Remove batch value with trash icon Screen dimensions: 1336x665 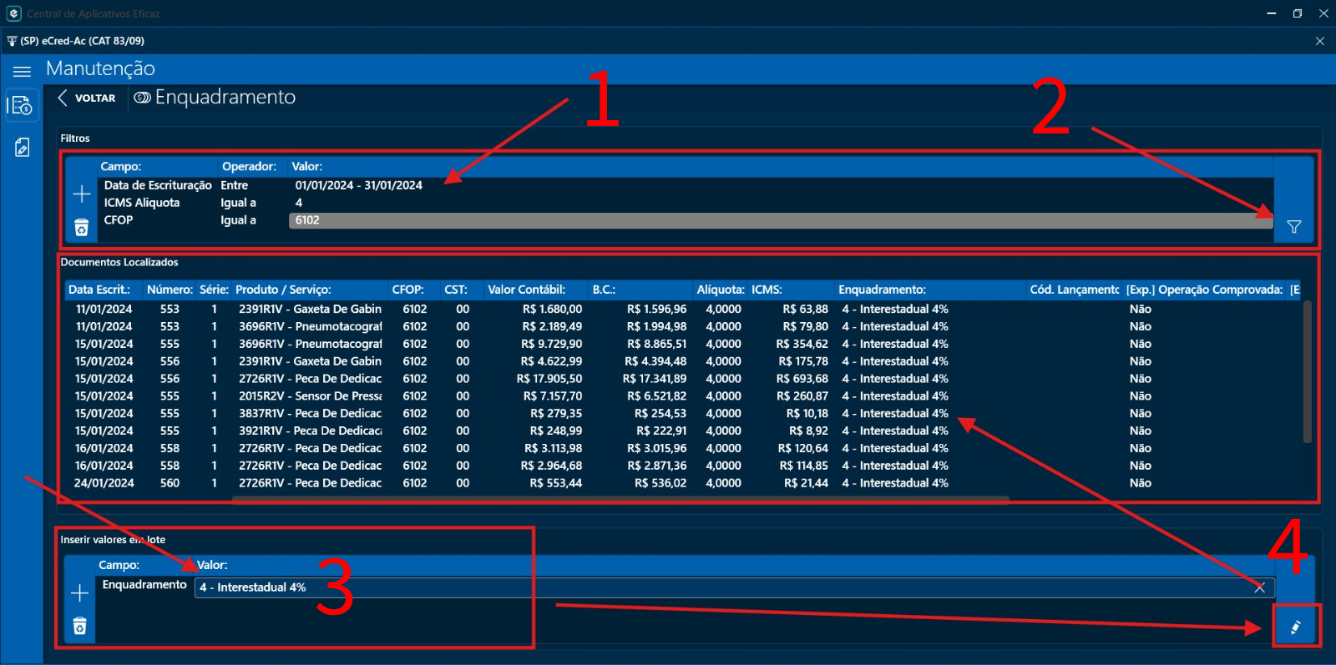[x=80, y=626]
